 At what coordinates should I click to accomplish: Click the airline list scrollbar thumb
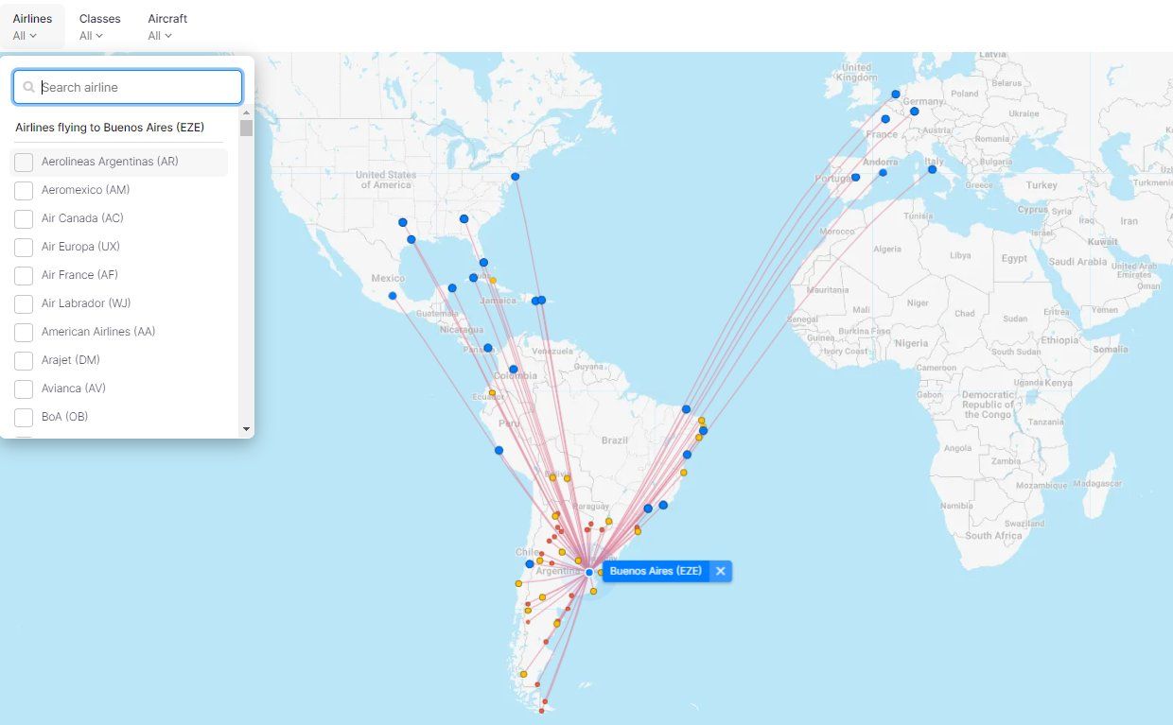247,129
